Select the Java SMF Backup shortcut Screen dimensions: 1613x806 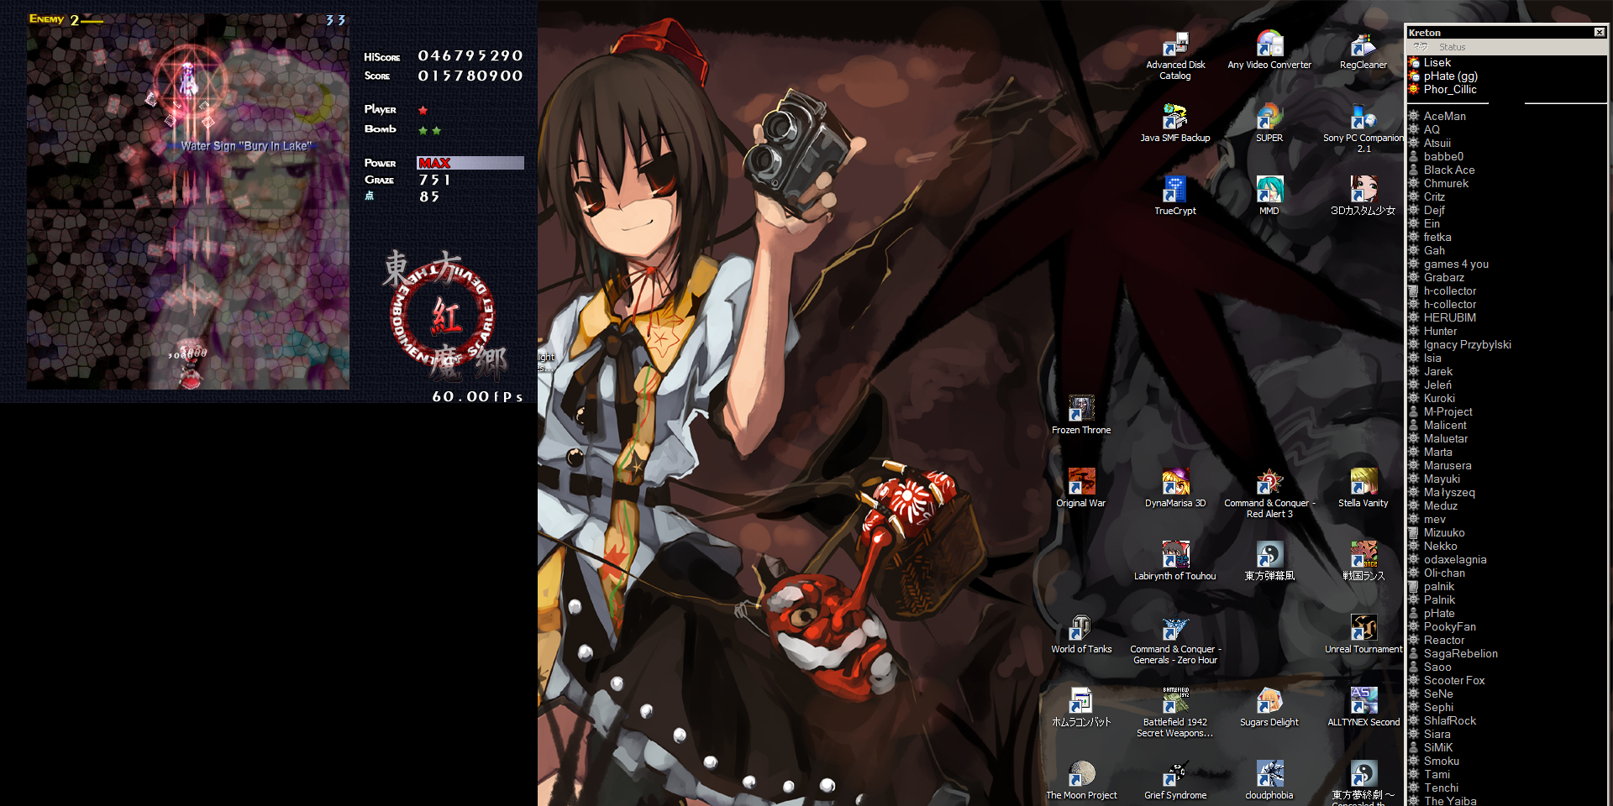tap(1175, 123)
